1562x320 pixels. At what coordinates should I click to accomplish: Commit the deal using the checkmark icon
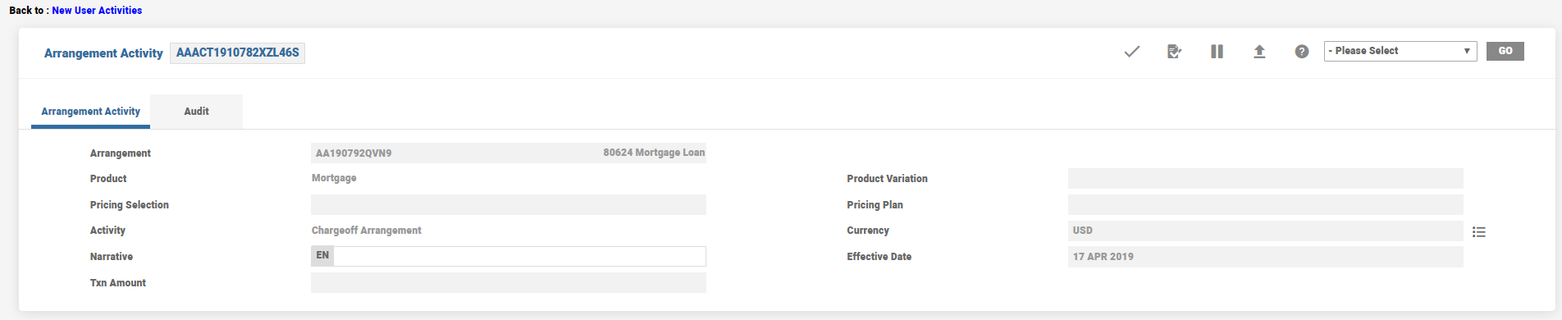coord(1132,52)
